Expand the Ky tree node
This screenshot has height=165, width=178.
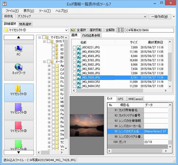point(49,94)
